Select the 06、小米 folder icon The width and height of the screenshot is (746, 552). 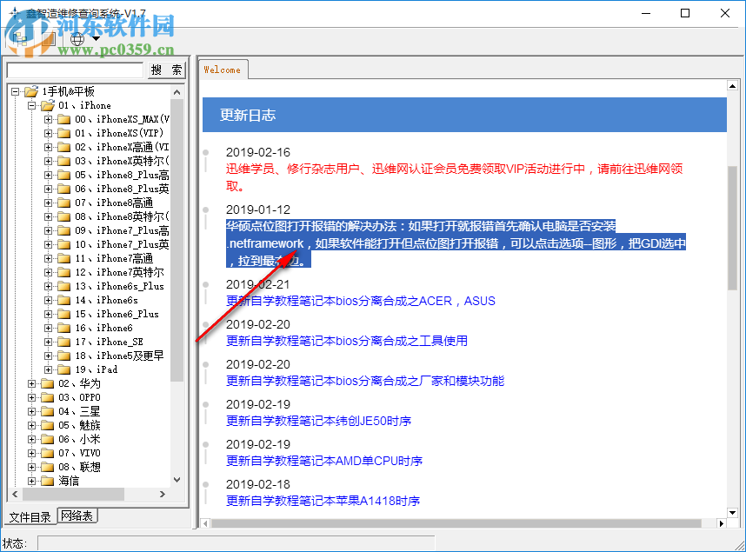pyautogui.click(x=47, y=439)
